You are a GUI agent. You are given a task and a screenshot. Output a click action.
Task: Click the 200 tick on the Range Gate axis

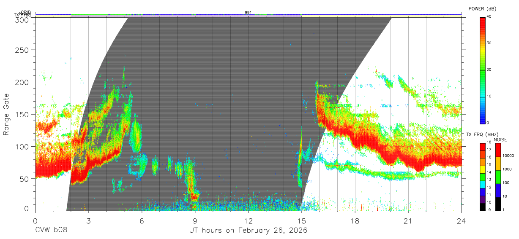[x=23, y=82]
